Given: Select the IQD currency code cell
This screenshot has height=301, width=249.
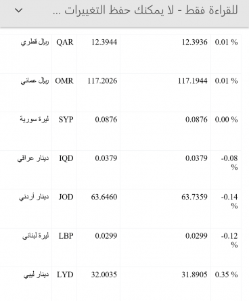Looking at the screenshot, I should coord(64,170).
